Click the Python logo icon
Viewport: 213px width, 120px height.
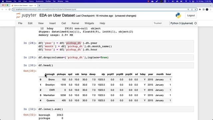coord(178,15)
